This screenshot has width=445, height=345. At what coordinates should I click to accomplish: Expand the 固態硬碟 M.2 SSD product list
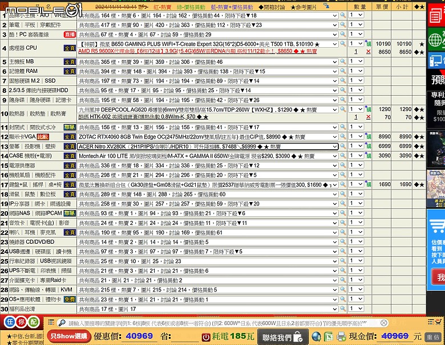tap(208, 81)
